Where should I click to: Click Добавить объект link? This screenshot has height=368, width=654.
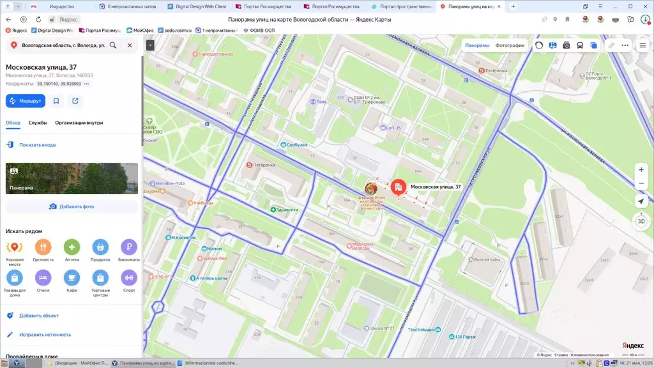pos(39,316)
